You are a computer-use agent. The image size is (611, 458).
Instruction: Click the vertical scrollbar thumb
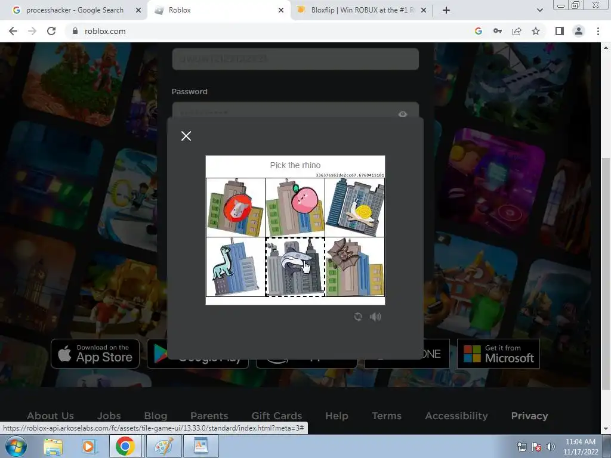(606, 273)
